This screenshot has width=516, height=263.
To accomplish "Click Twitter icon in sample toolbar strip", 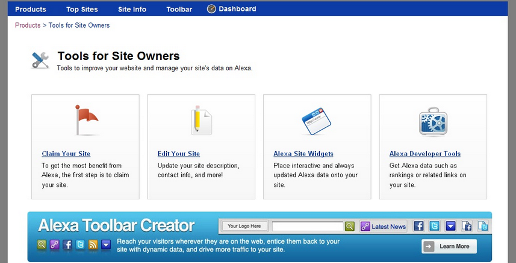I will click(434, 226).
